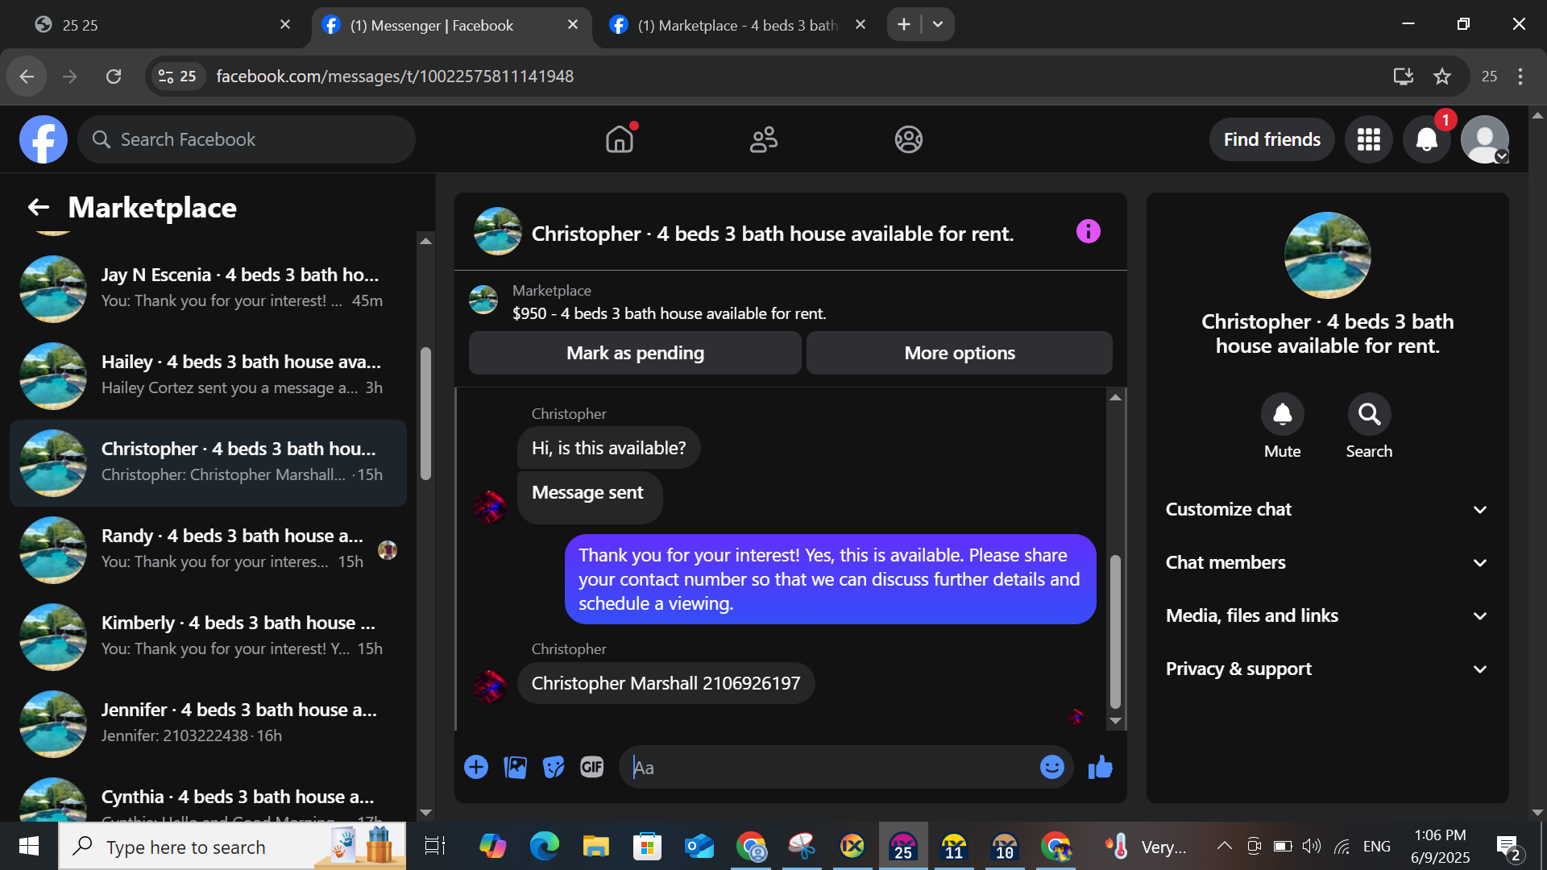The height and width of the screenshot is (870, 1547).
Task: Open the notifications bell in the header
Action: pos(1427,139)
